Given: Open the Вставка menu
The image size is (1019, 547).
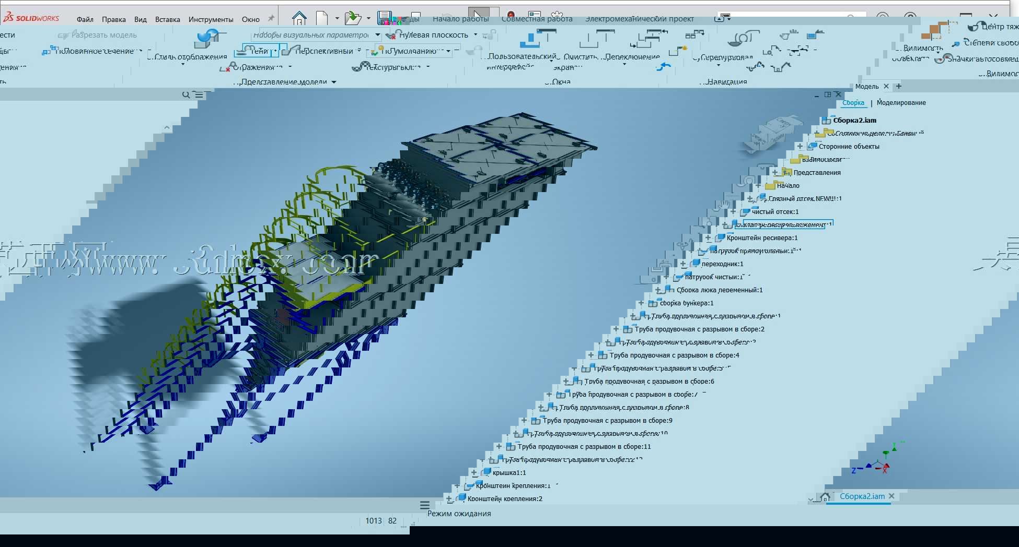Looking at the screenshot, I should point(167,19).
